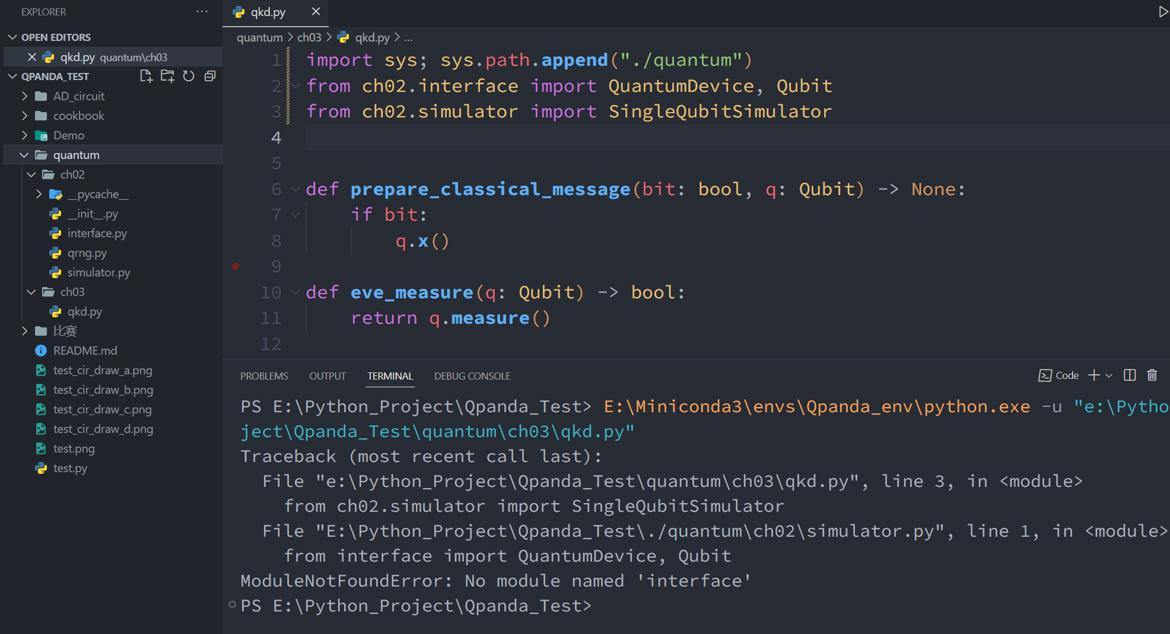Image resolution: width=1170 pixels, height=634 pixels.
Task: Switch to the PROBLEMS panel tab
Action: coord(264,376)
